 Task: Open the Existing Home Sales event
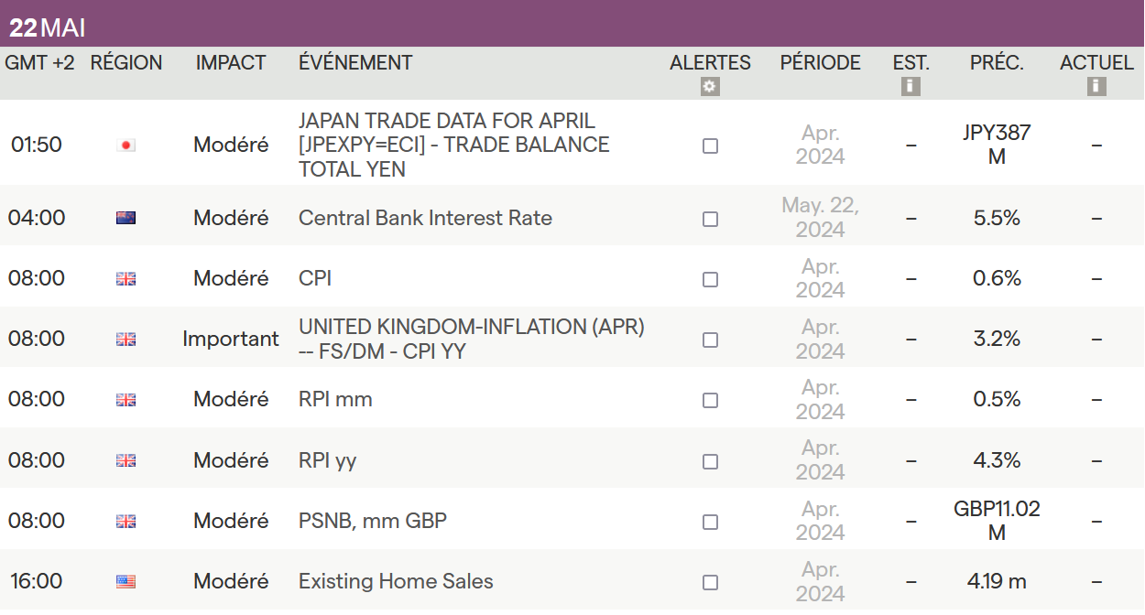click(396, 581)
